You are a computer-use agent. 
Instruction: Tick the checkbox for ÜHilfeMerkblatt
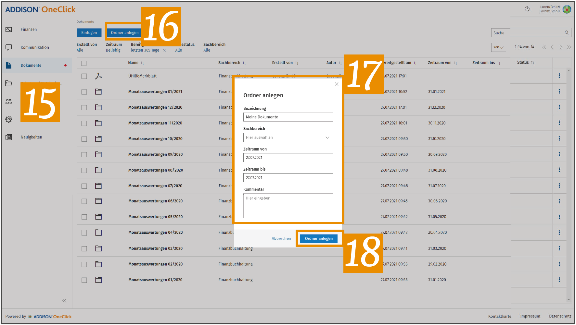click(x=84, y=76)
